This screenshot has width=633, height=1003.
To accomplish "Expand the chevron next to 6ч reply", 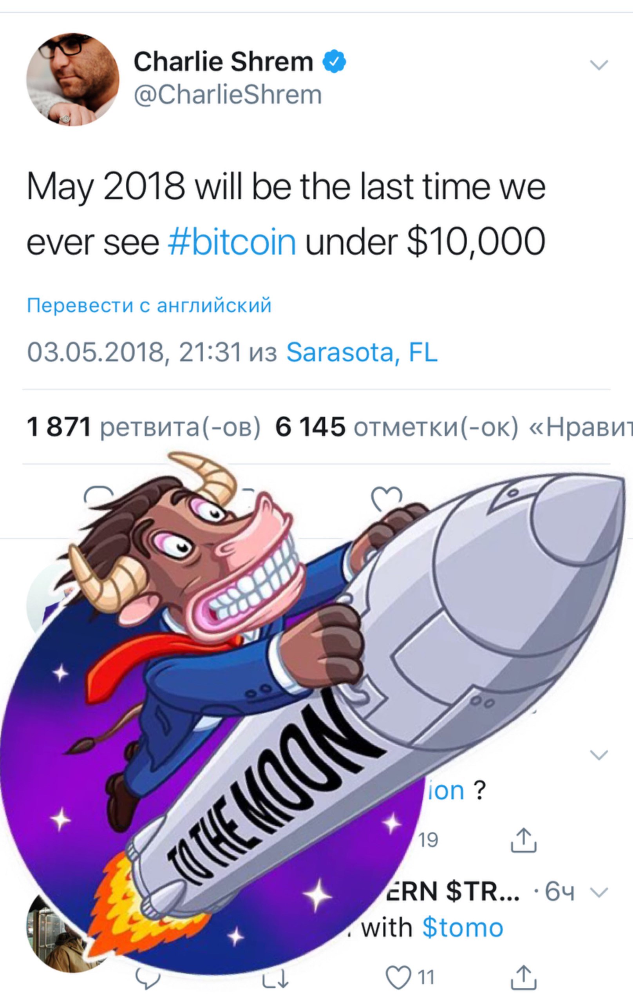I will pyautogui.click(x=599, y=892).
